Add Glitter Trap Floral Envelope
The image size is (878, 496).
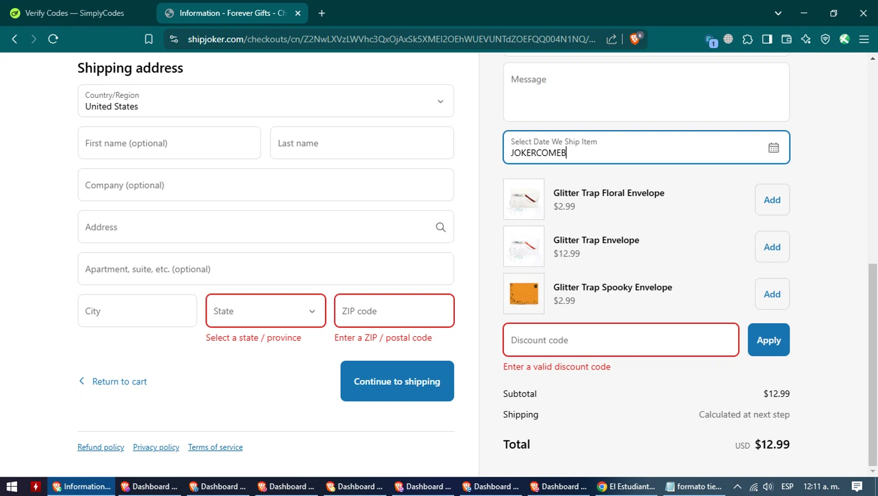click(772, 200)
